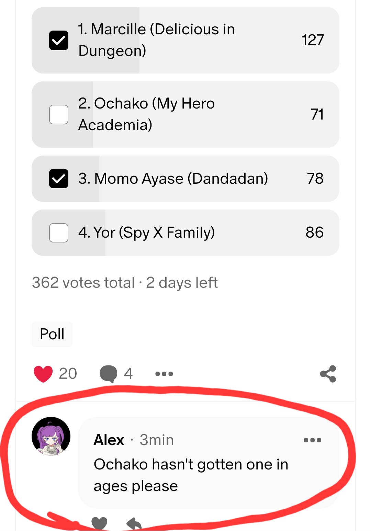Open the post's three-dot options menu
This screenshot has height=531, width=371.
[x=164, y=374]
